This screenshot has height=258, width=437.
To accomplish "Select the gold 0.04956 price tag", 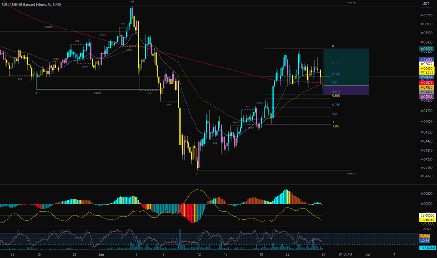I will [x=426, y=87].
